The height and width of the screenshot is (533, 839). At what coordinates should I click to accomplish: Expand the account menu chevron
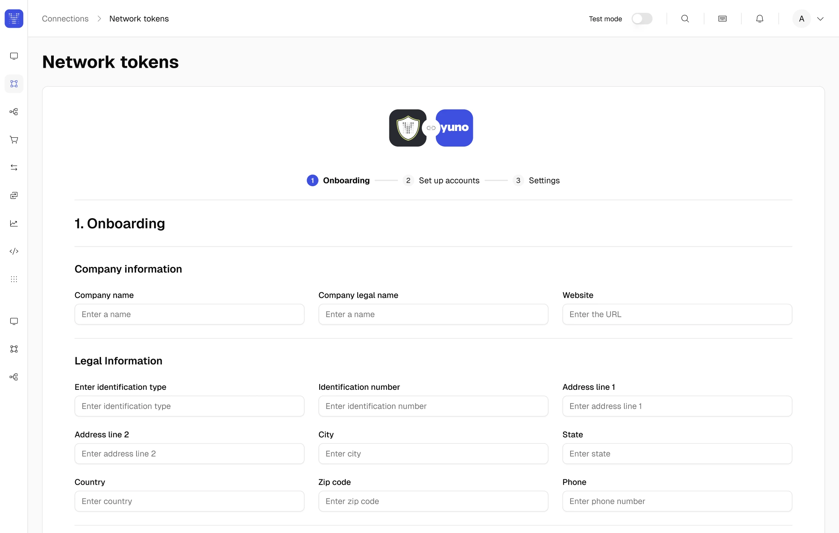pos(820,19)
